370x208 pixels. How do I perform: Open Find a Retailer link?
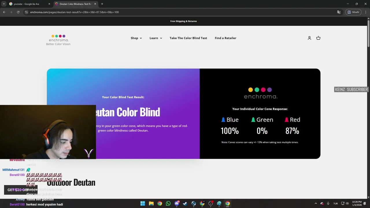(x=225, y=38)
